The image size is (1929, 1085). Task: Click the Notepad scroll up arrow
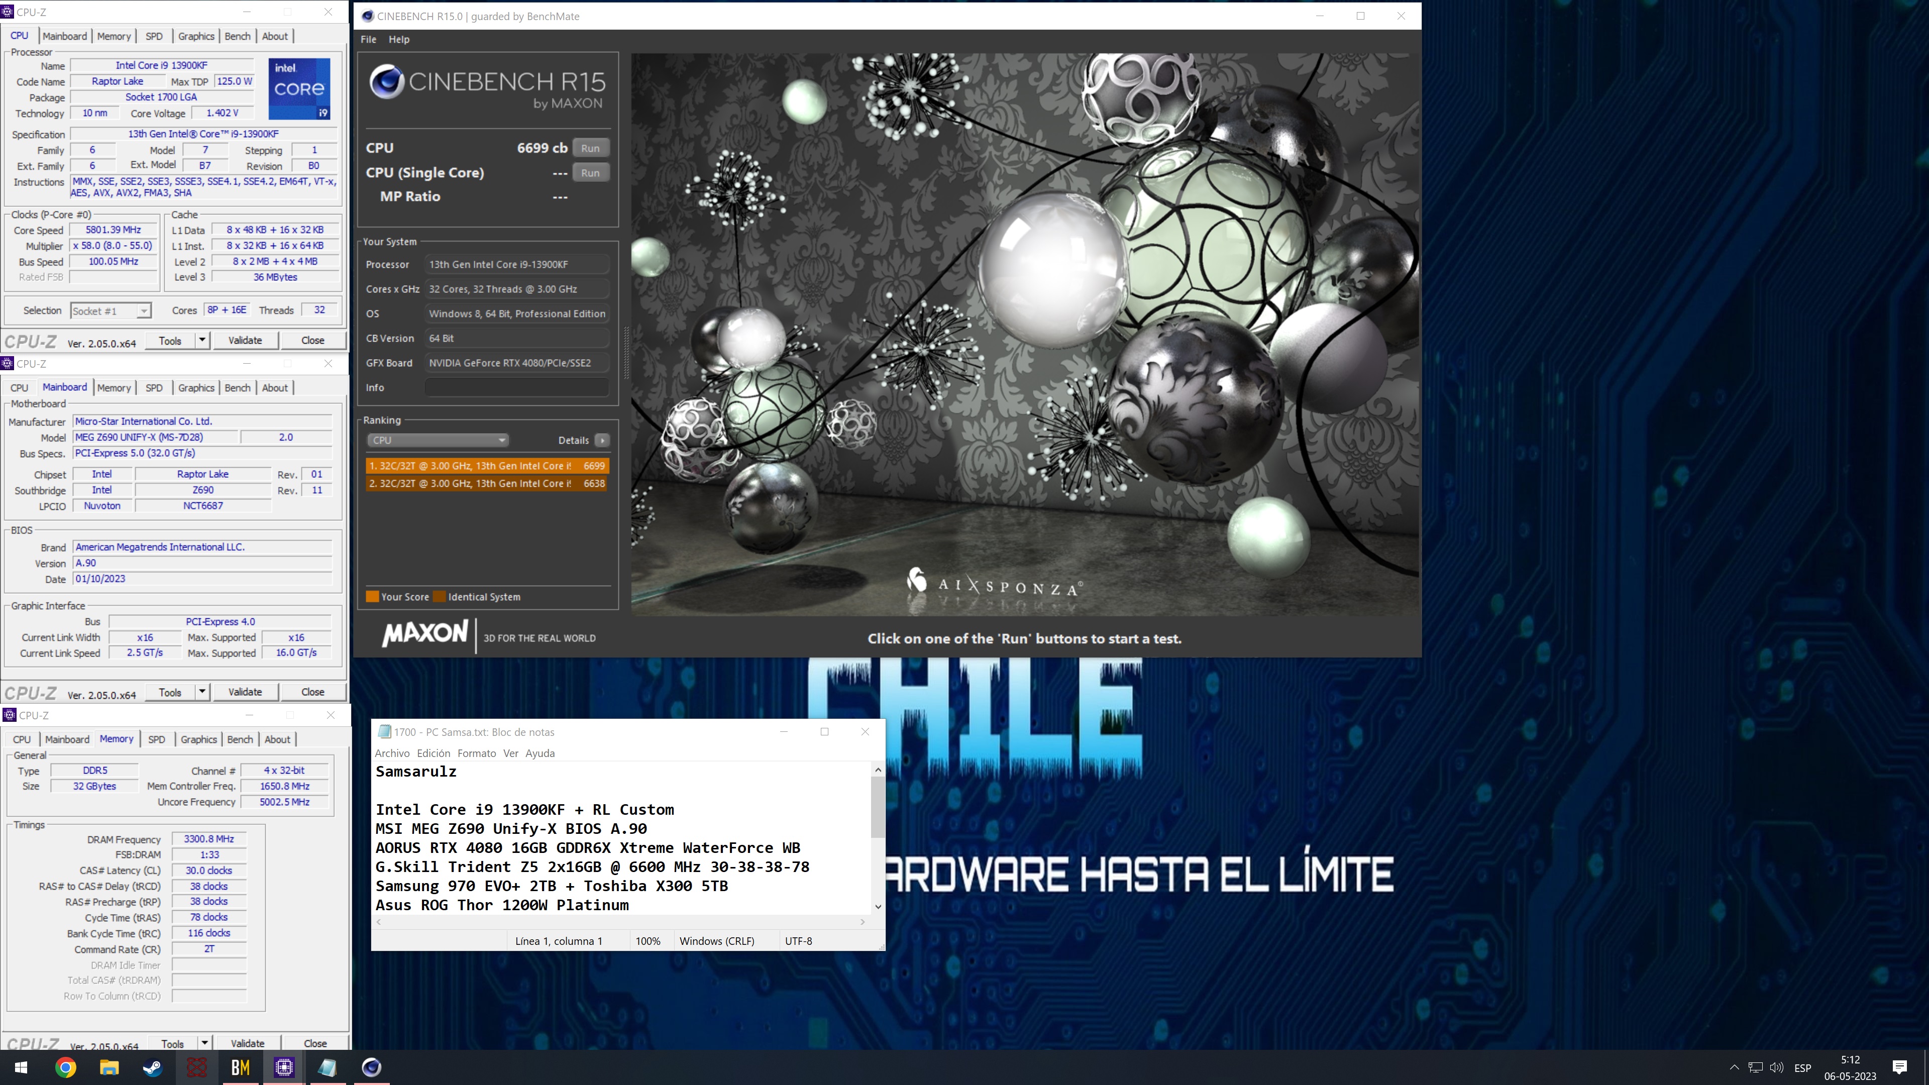pos(878,770)
